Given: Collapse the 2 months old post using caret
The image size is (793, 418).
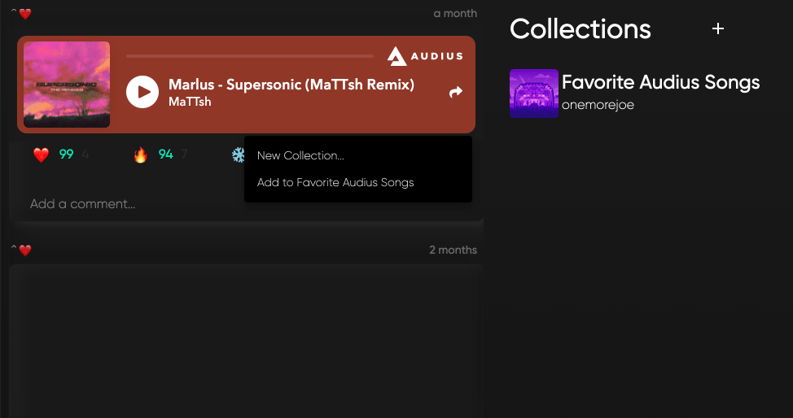Looking at the screenshot, I should 14,249.
